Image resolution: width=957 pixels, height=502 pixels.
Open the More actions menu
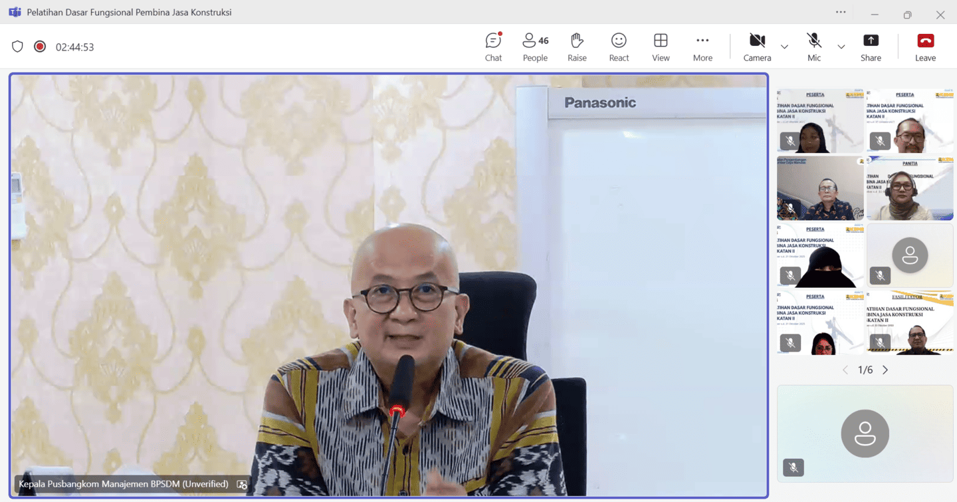[702, 47]
